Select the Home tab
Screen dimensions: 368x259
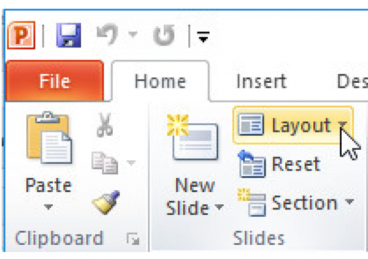tap(160, 82)
